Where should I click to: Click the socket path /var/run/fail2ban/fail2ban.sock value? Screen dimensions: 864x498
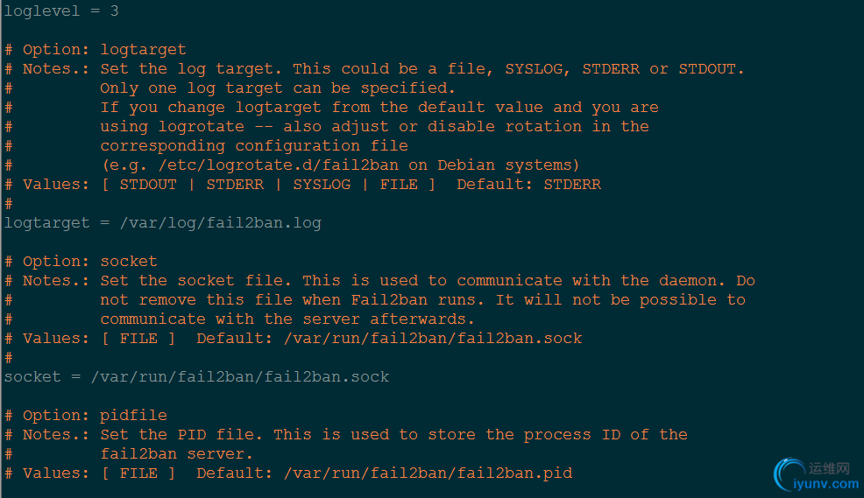pyautogui.click(x=240, y=377)
